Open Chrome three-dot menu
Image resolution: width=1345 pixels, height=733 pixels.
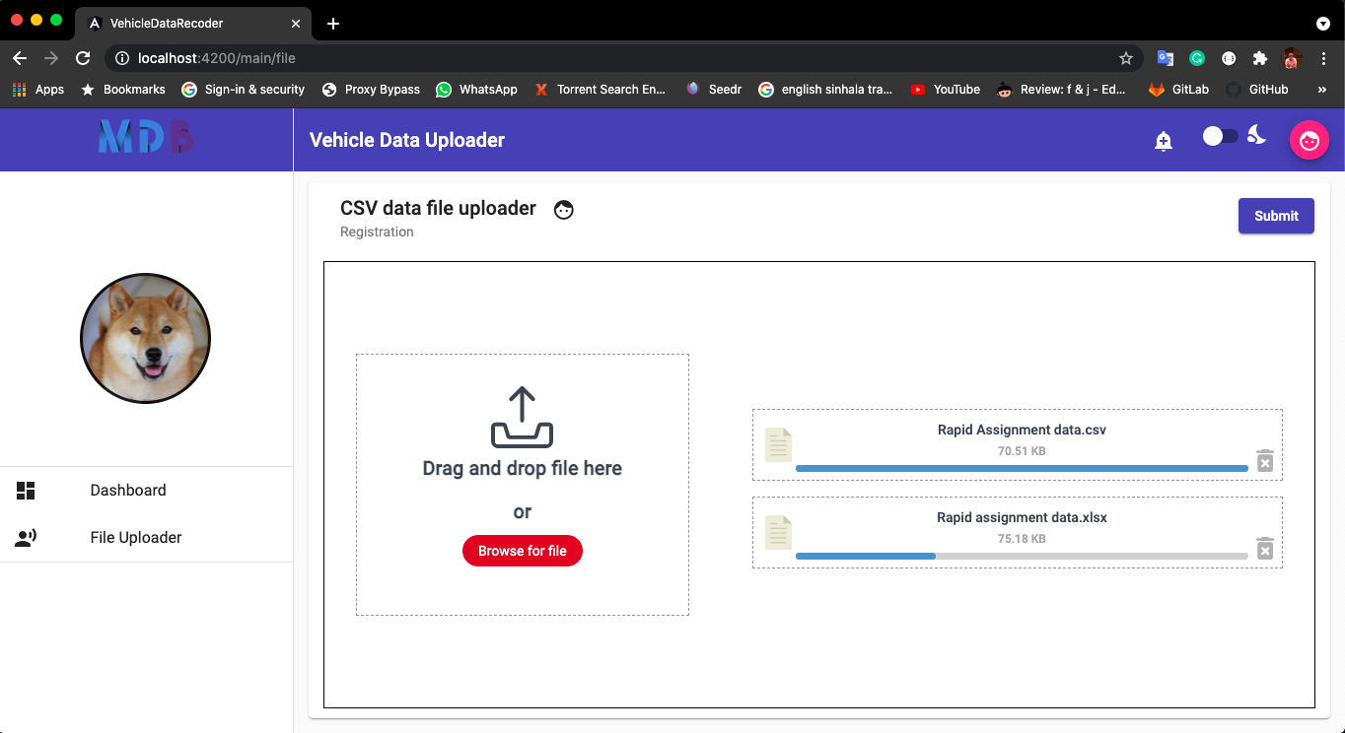pyautogui.click(x=1323, y=58)
